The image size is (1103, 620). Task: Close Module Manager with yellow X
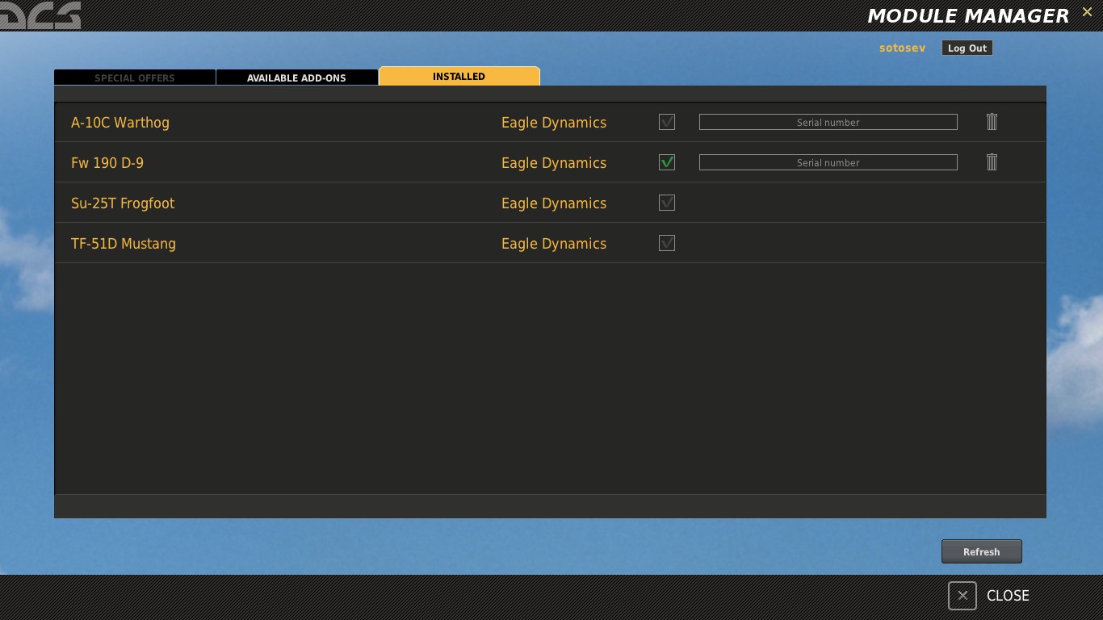click(1087, 11)
